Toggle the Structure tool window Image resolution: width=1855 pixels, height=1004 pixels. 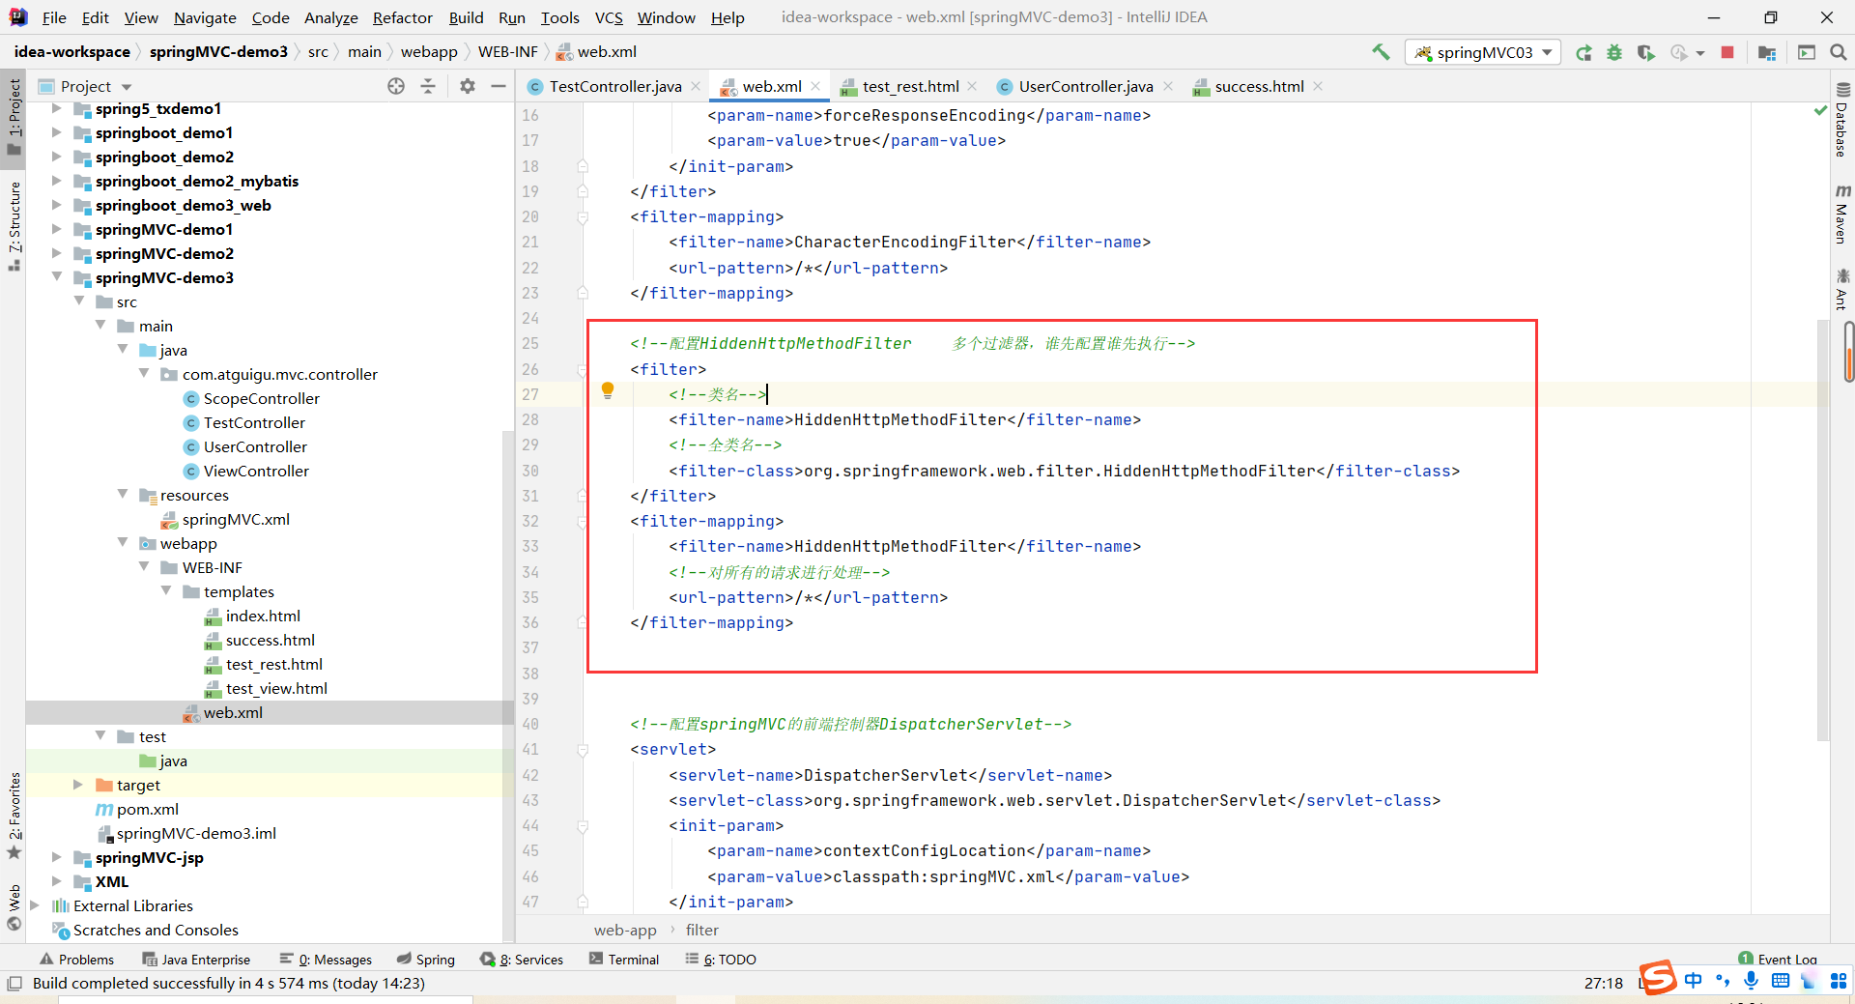[14, 225]
